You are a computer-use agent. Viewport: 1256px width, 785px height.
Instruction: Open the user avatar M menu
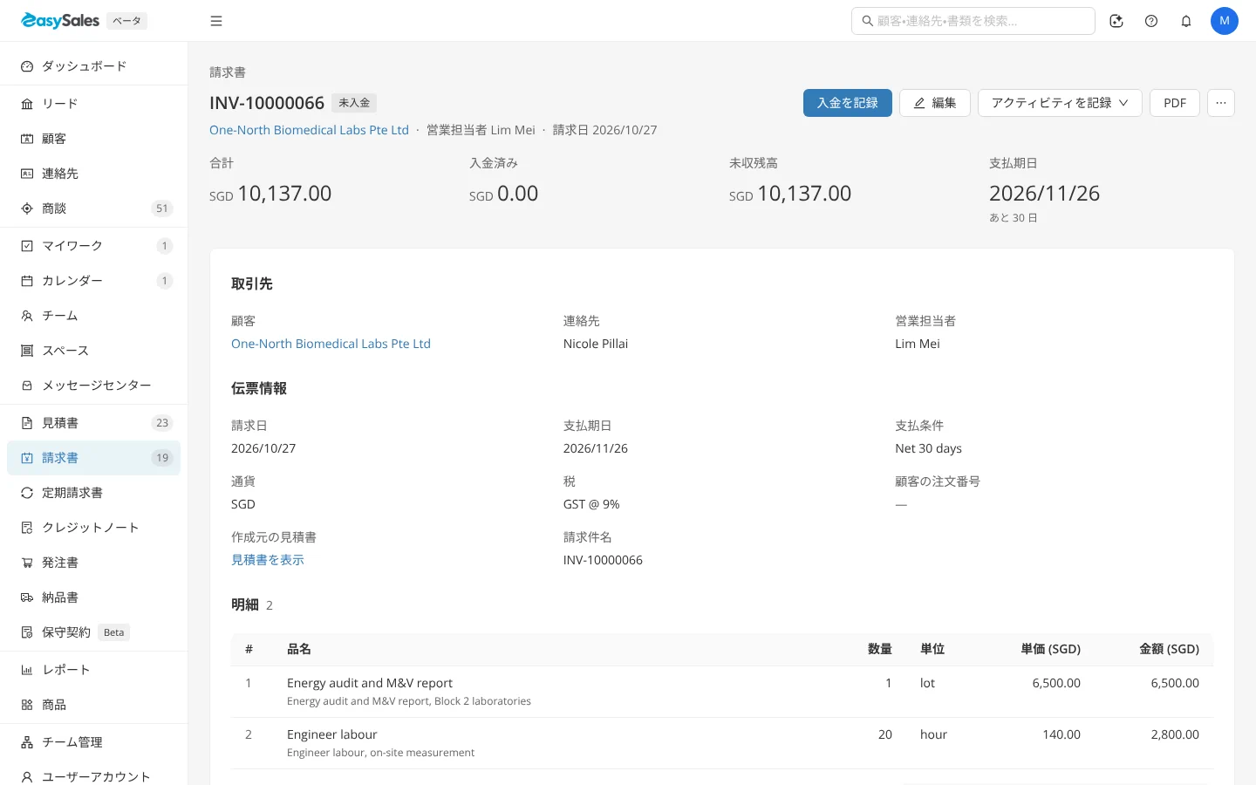1225,21
